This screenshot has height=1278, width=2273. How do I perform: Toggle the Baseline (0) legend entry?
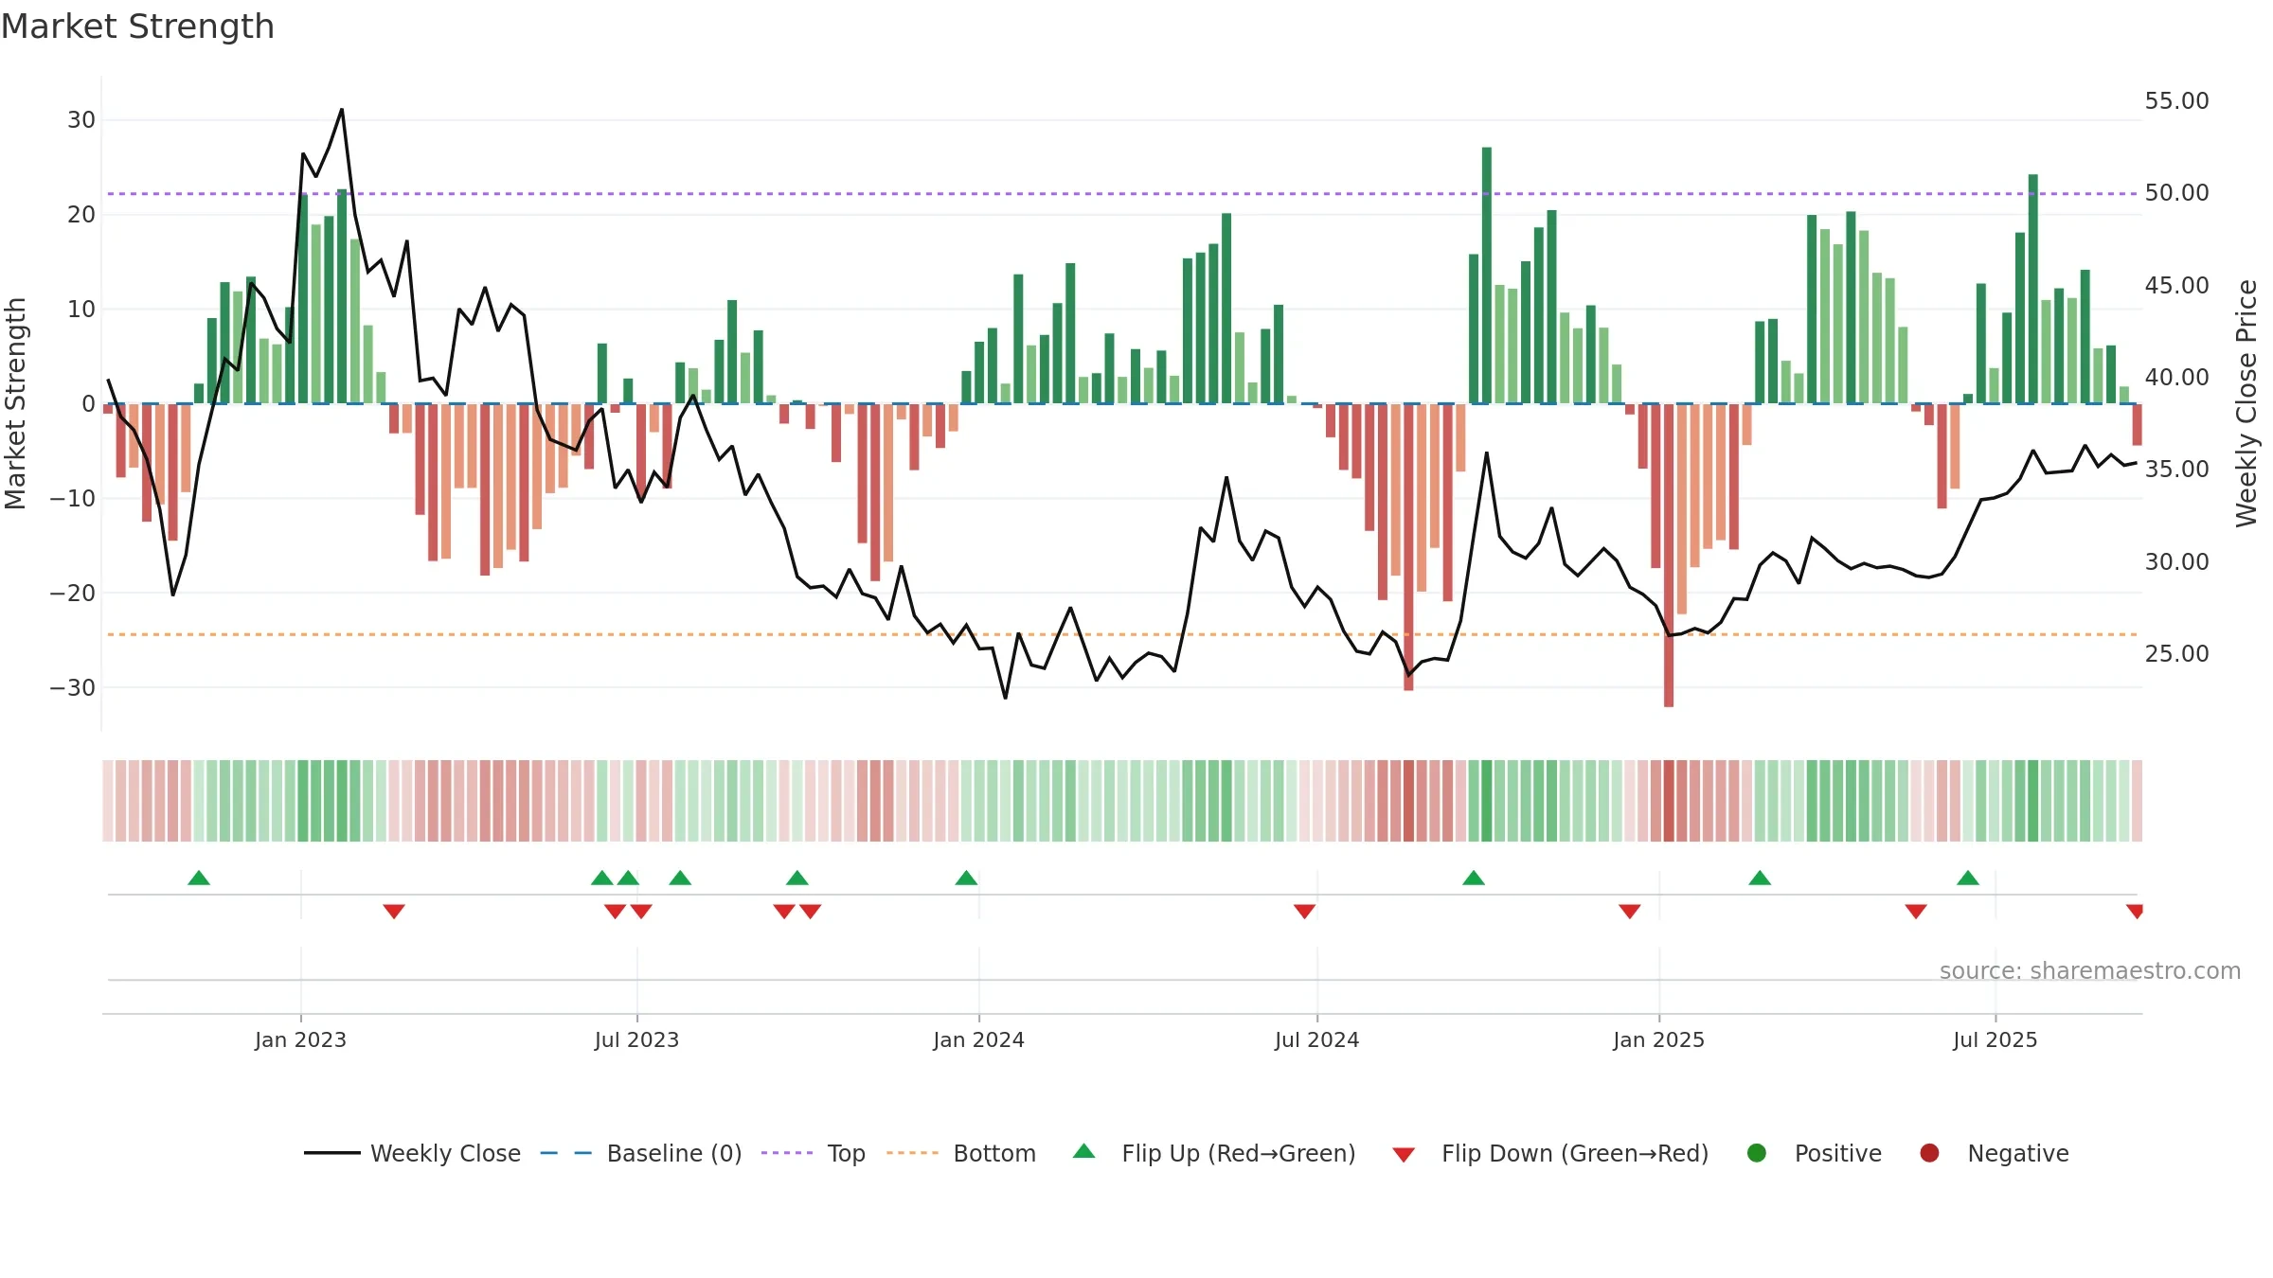[641, 1153]
